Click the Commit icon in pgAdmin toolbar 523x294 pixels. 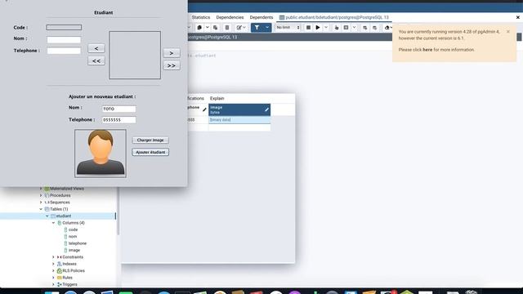(x=365, y=28)
